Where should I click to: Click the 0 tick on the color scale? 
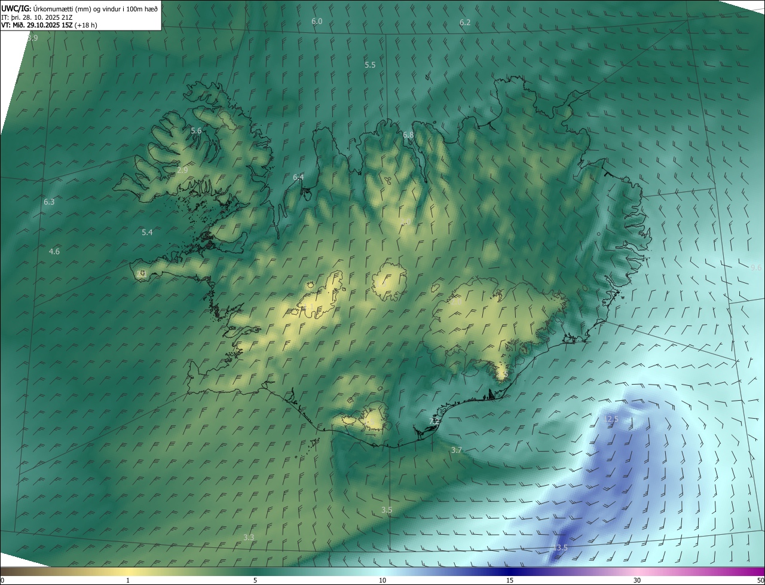coord(2,580)
